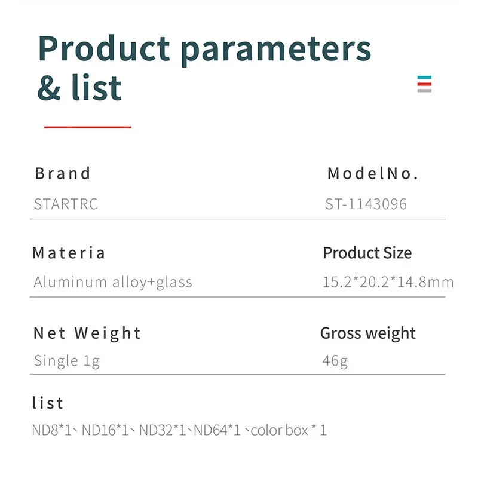This screenshot has width=478, height=478.
Task: Select the Gross weight label
Action: 367,333
